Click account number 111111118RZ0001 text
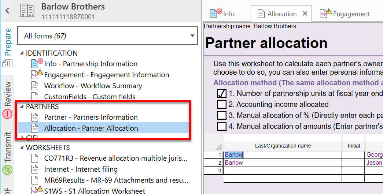 (68, 17)
